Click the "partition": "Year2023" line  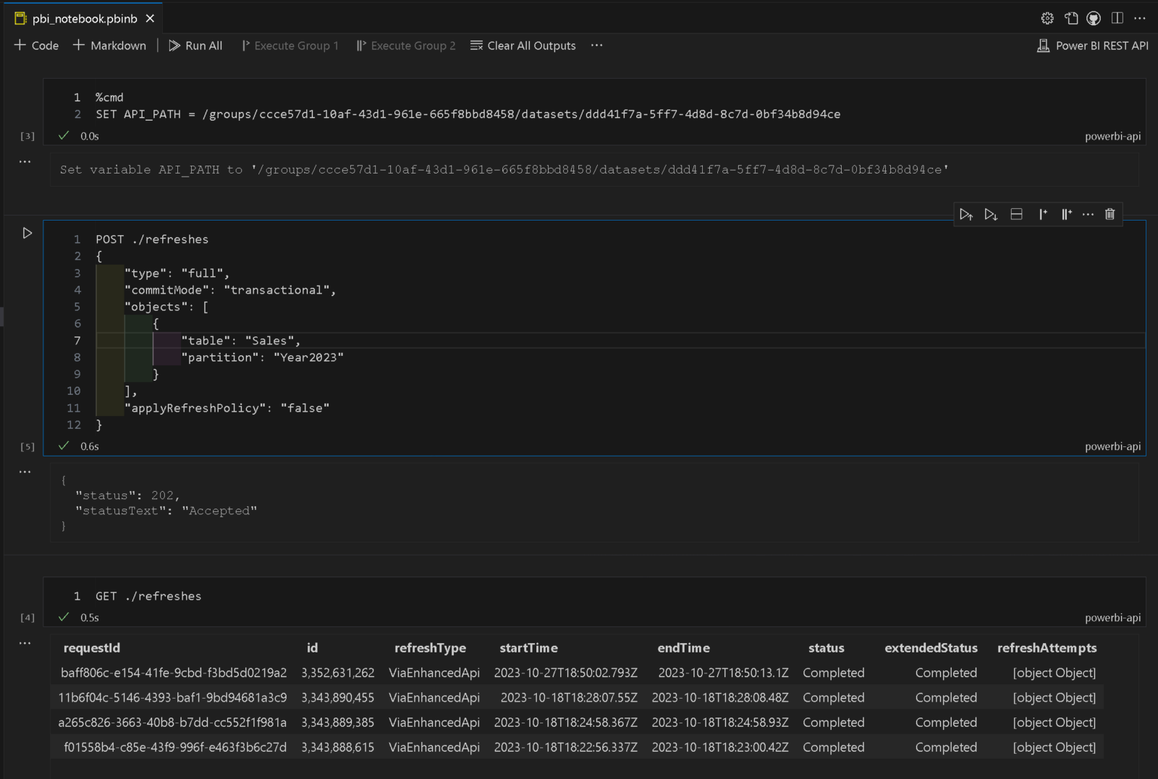[x=262, y=357]
